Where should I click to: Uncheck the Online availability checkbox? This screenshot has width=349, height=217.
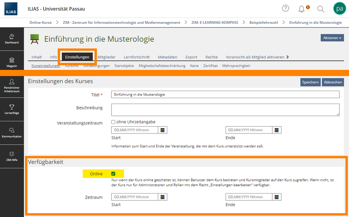(x=113, y=174)
